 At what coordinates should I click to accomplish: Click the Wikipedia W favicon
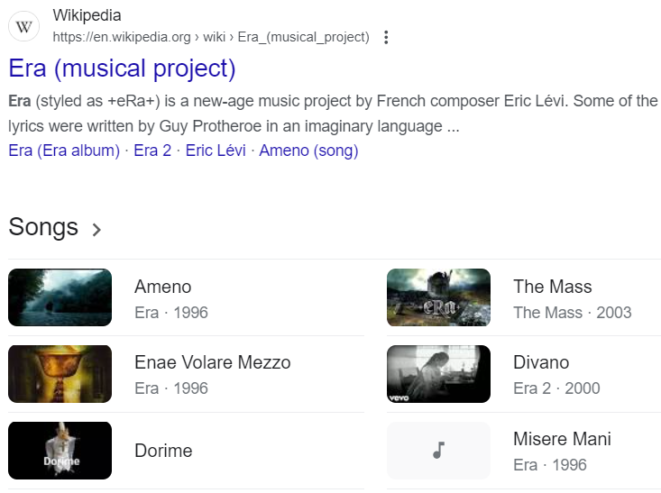(24, 26)
